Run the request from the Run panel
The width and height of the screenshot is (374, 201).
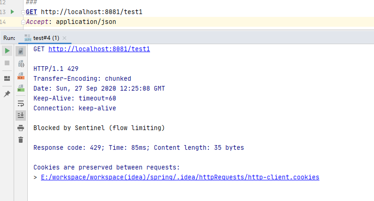click(7, 51)
